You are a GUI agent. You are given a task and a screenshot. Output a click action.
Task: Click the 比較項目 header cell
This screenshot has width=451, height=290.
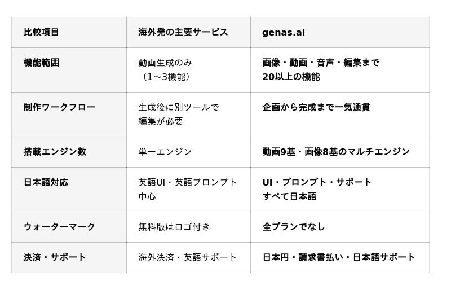41,32
